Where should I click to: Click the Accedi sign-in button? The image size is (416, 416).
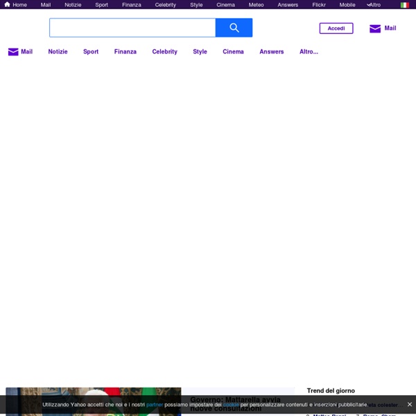coord(336,28)
